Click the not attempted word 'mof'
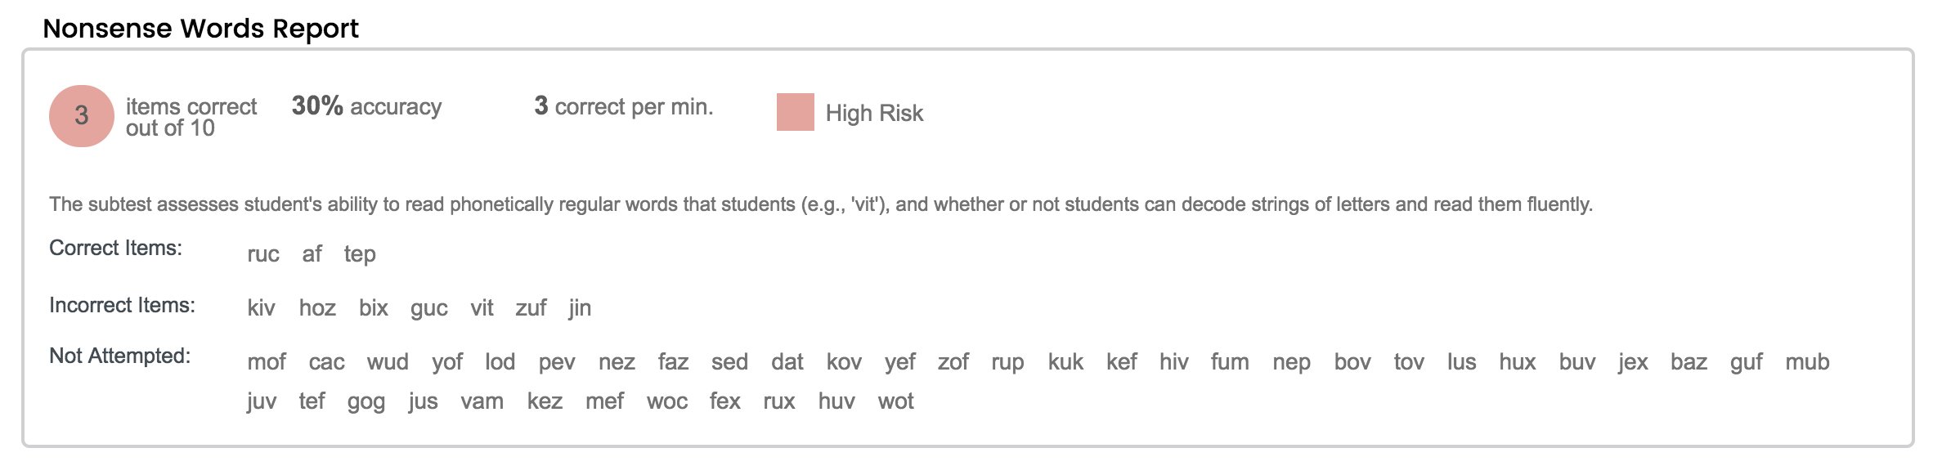Image resolution: width=1933 pixels, height=466 pixels. 267,362
